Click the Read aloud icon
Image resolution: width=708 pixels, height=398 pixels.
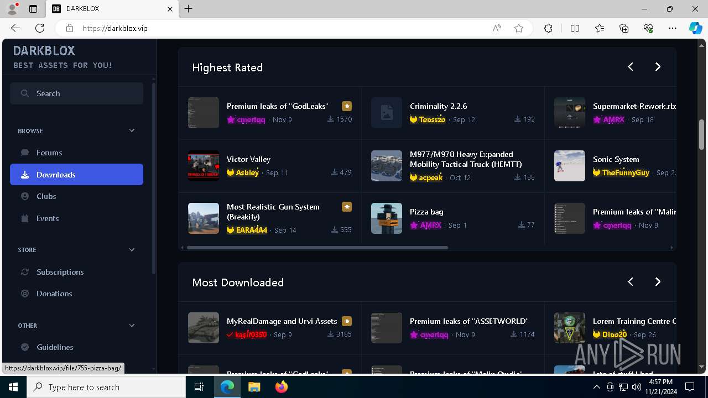497,28
